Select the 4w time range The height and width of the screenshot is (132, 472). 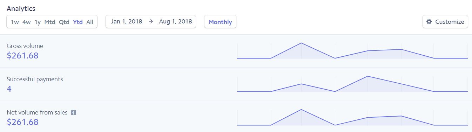[x=26, y=22]
